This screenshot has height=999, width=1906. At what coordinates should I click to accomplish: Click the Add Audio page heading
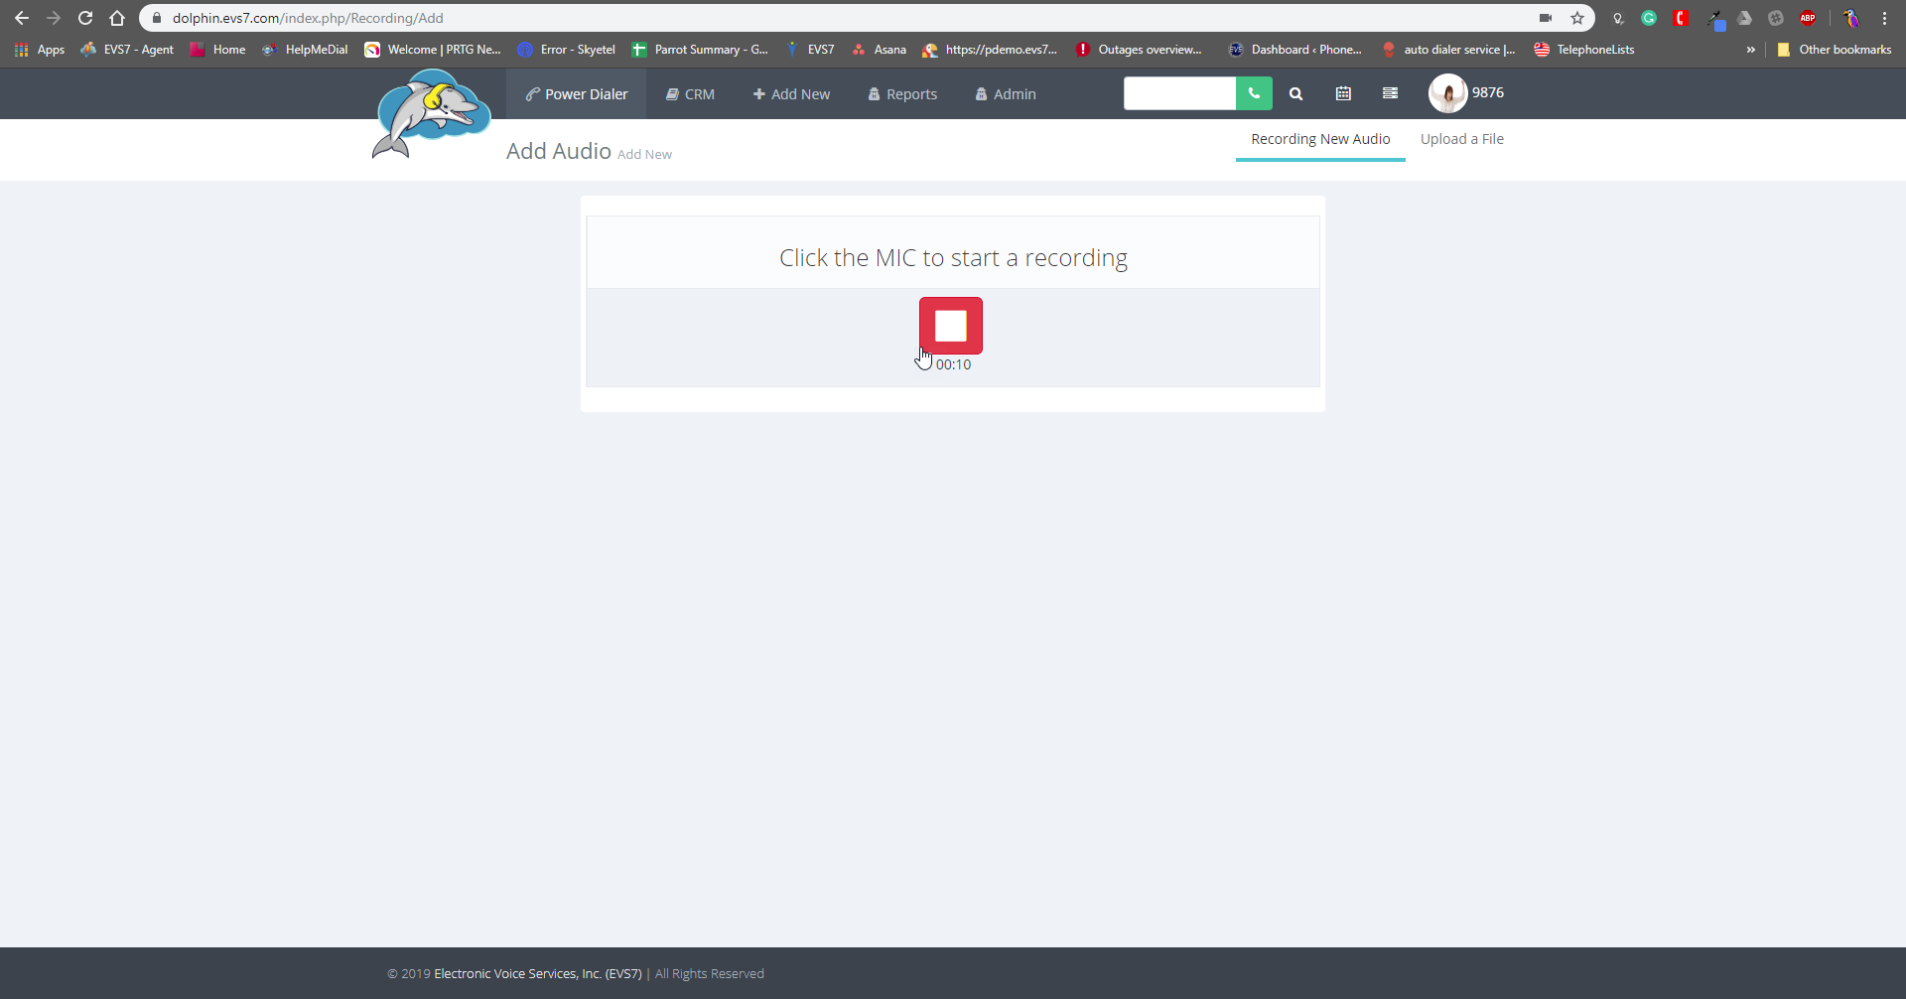pos(559,151)
